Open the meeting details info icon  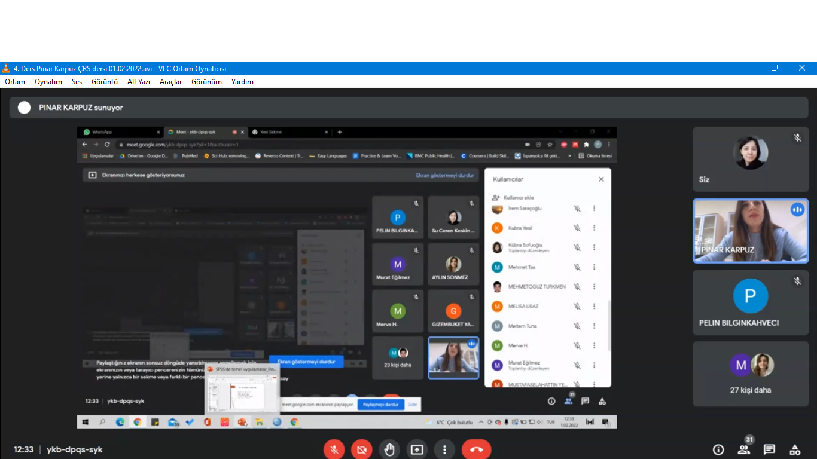718,449
